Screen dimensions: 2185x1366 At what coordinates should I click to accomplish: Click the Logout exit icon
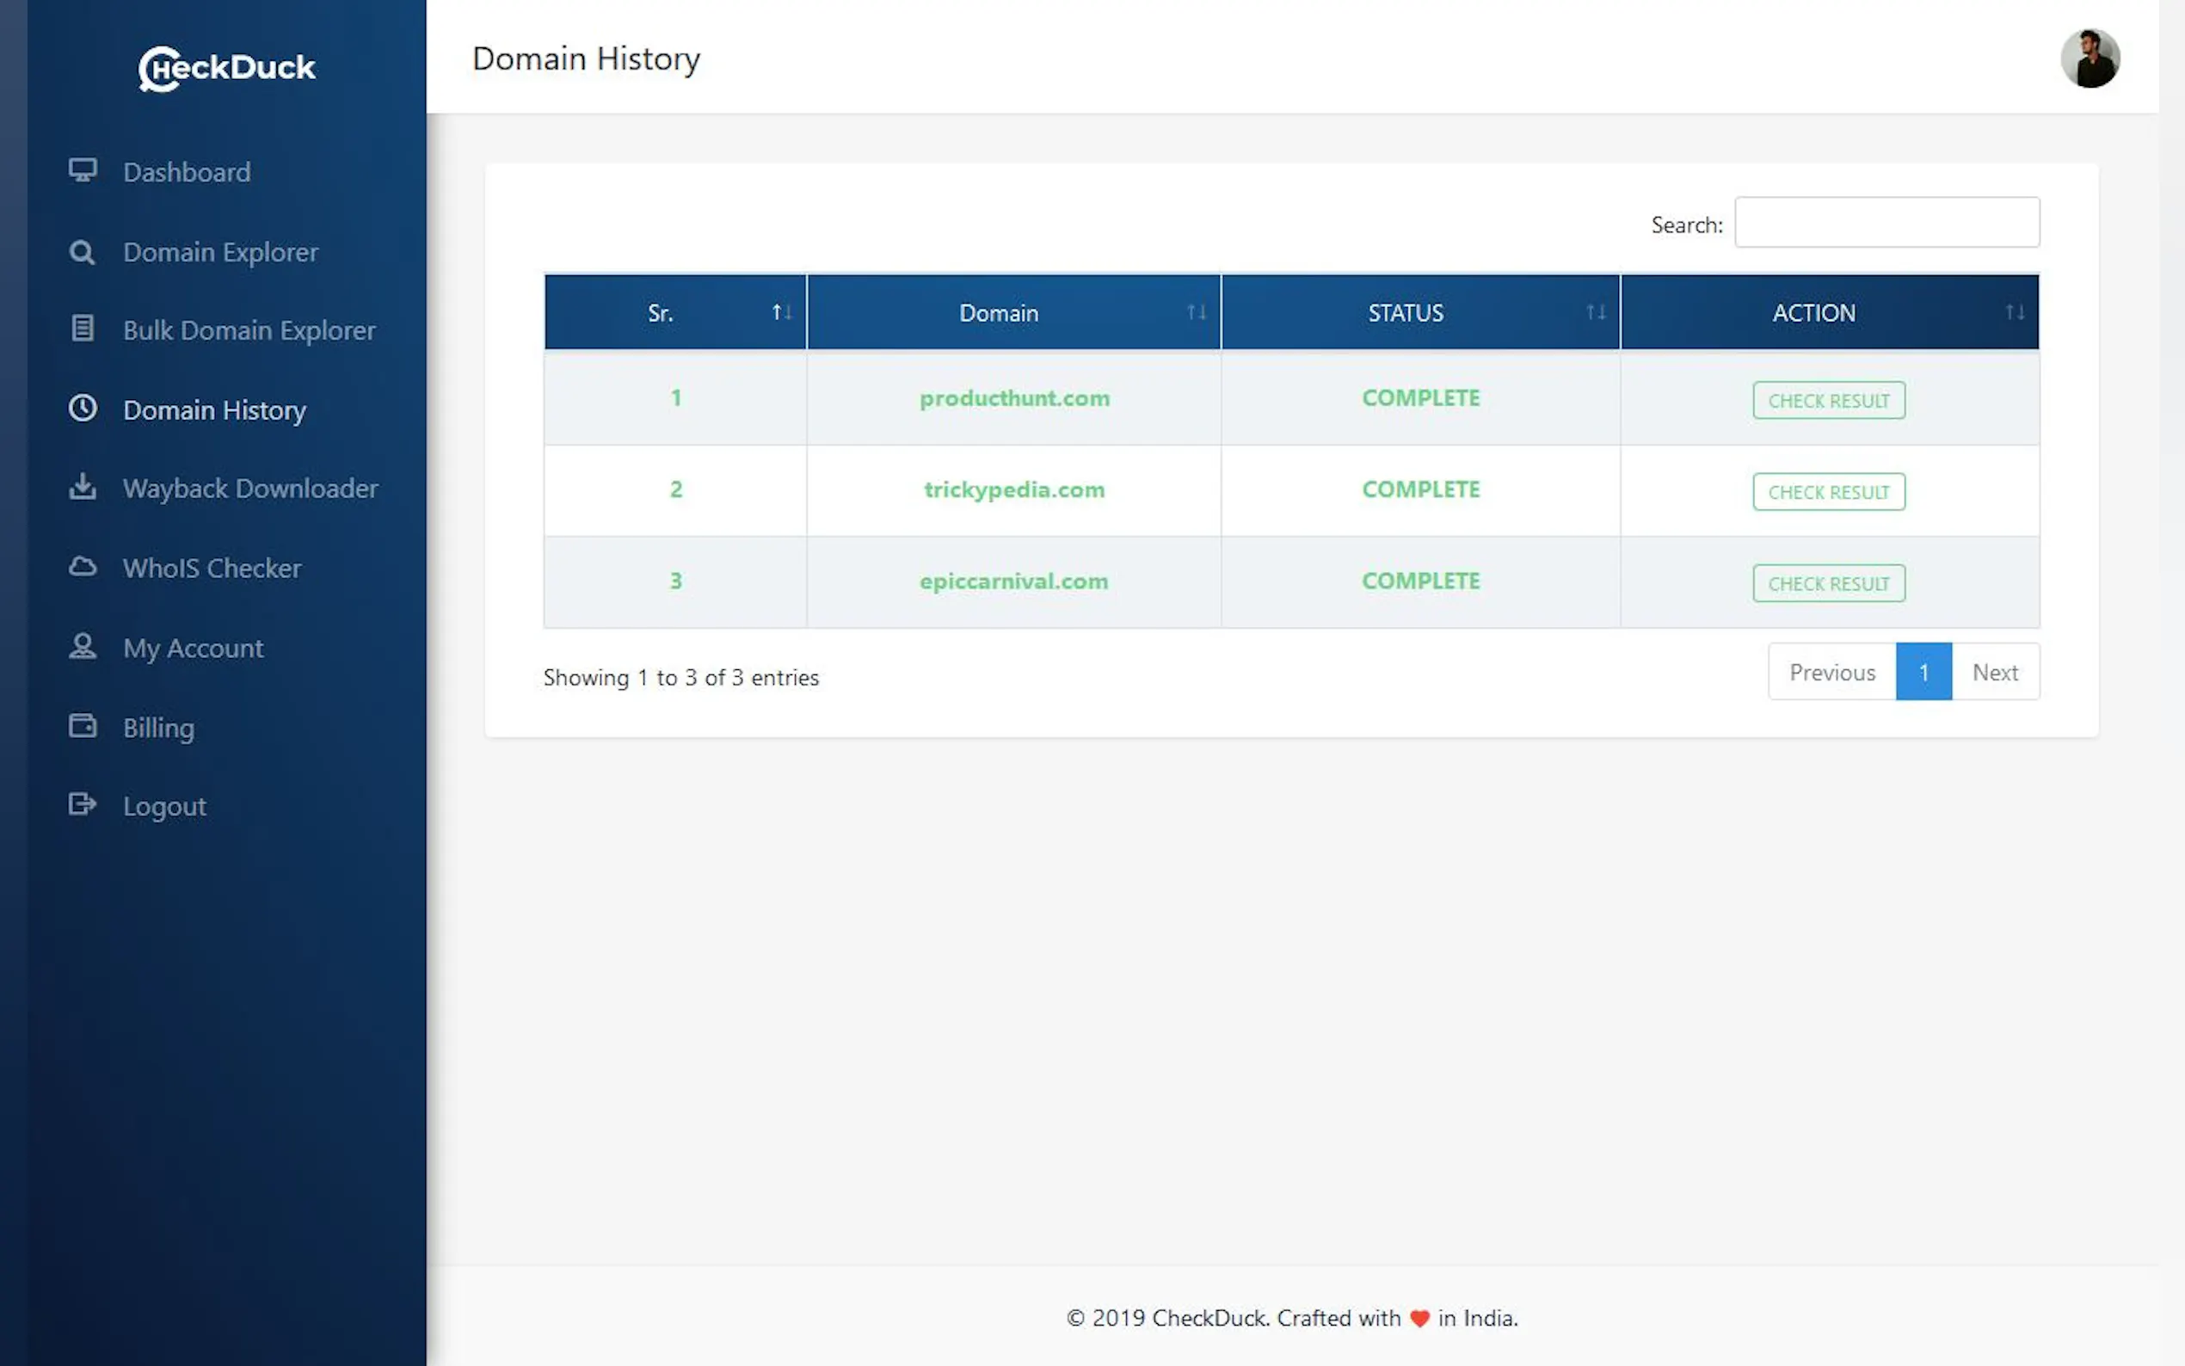coord(83,803)
